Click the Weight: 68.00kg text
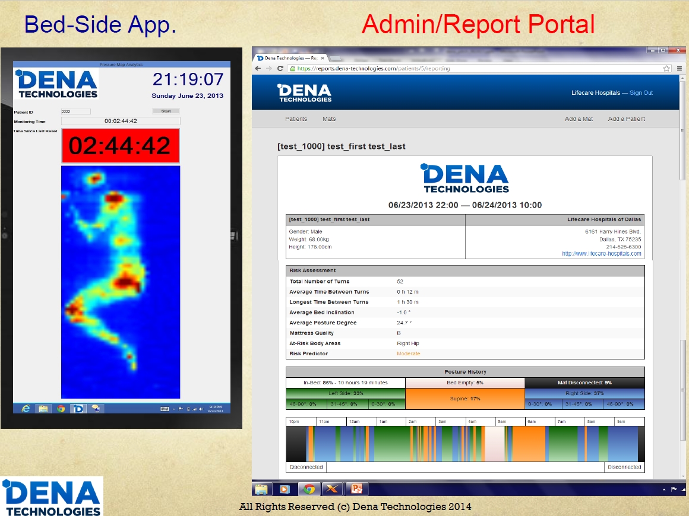The image size is (689, 516). point(309,240)
